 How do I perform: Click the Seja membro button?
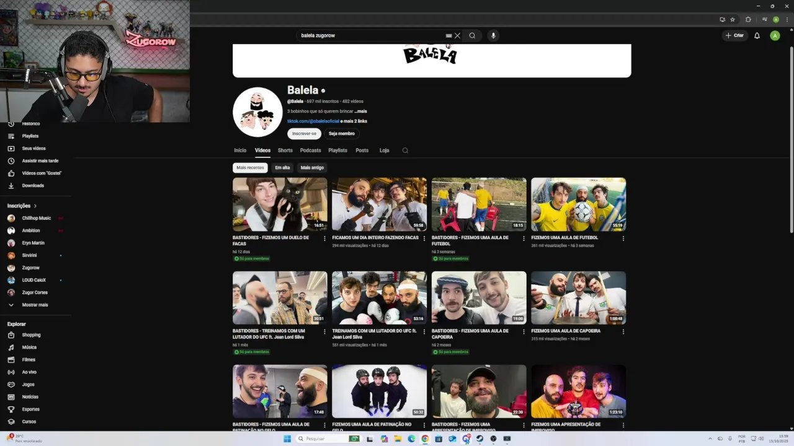click(342, 134)
